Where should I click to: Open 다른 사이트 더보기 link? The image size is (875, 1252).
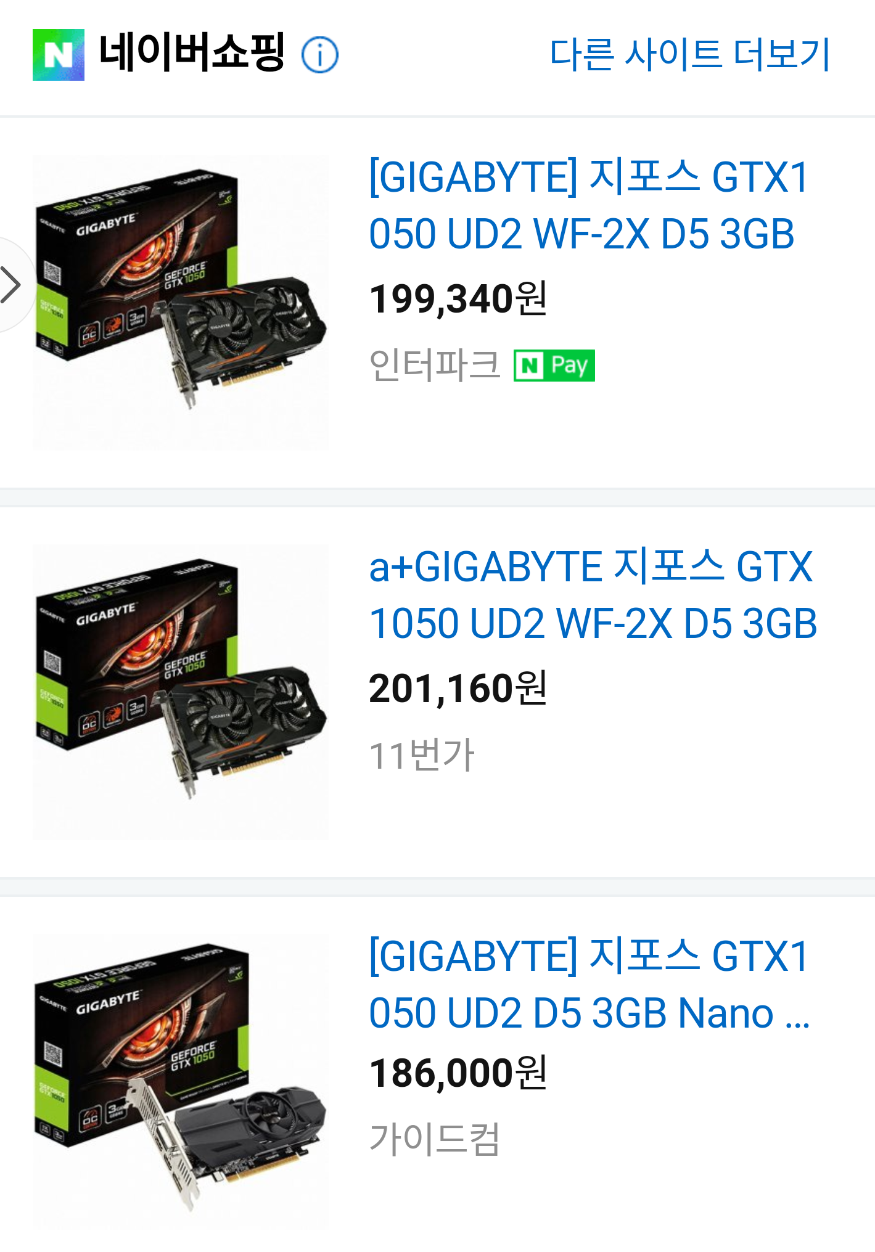coord(689,54)
